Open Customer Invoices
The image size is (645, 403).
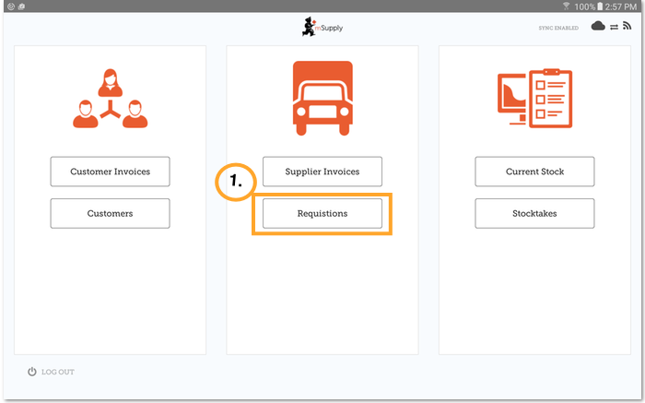[x=110, y=172]
